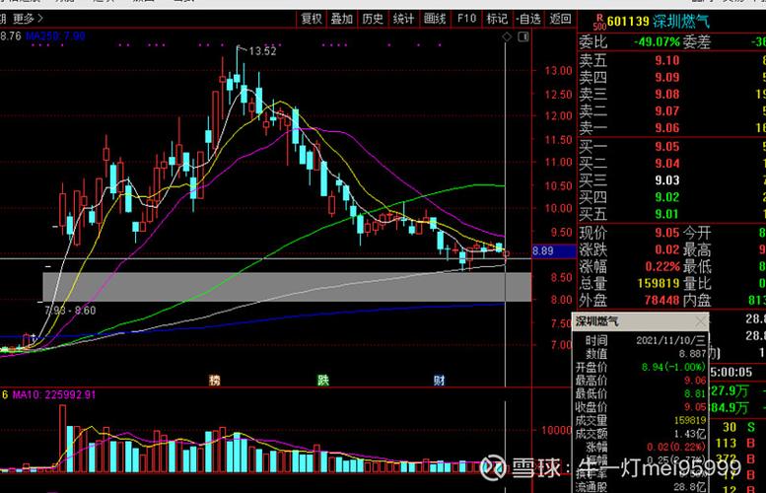Click the tooltip 最高价 9.06 value
Screen dimensions: 766x493
pos(695,381)
